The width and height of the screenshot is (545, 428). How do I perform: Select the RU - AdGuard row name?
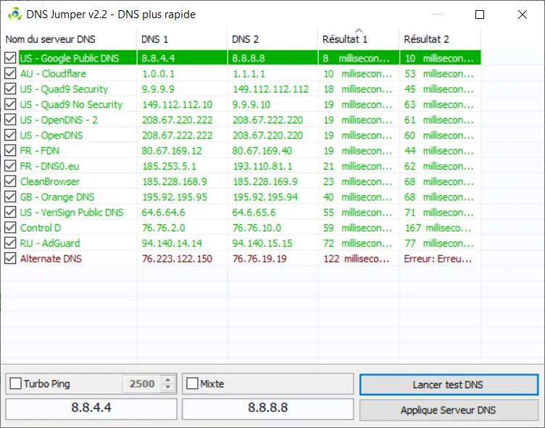pyautogui.click(x=50, y=243)
